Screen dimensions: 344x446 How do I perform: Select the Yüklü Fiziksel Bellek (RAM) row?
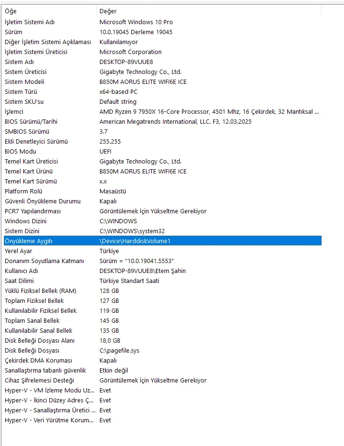click(x=163, y=291)
